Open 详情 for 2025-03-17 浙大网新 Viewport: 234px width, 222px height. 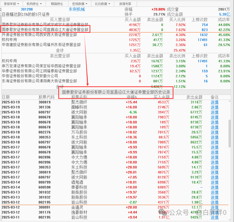point(214,177)
